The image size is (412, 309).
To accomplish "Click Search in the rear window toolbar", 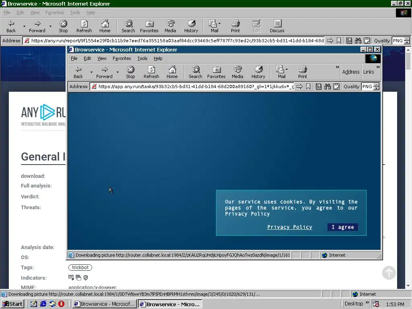I will click(x=128, y=27).
